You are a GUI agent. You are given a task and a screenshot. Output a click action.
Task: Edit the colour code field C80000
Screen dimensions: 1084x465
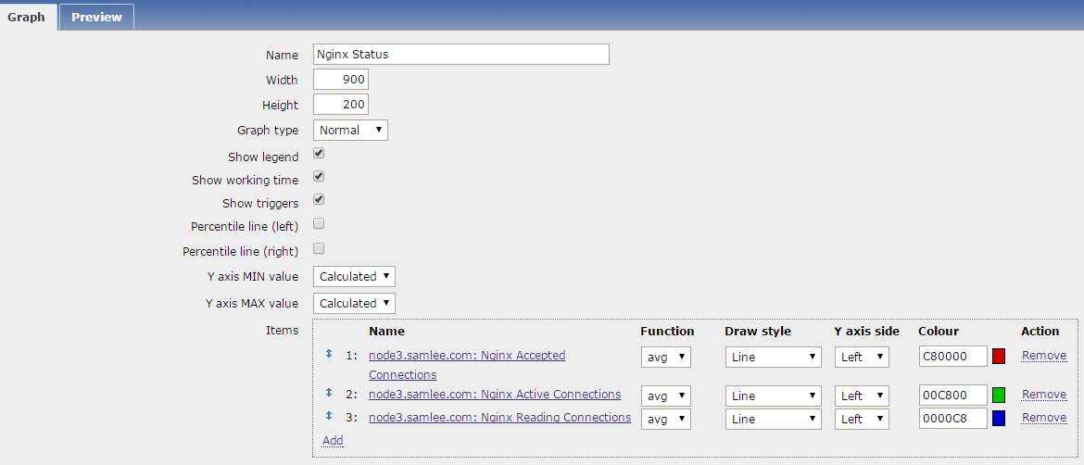[x=952, y=357]
